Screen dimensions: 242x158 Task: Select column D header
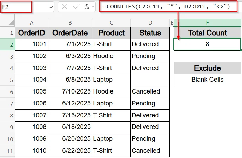150,23
